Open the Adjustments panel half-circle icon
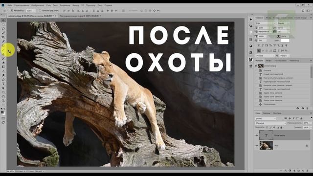The height and width of the screenshot is (176, 313). pyautogui.click(x=251, y=46)
